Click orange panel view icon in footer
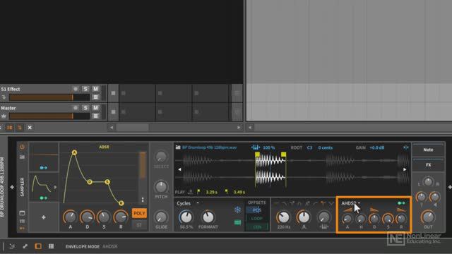452x254 pixels. click(x=38, y=246)
